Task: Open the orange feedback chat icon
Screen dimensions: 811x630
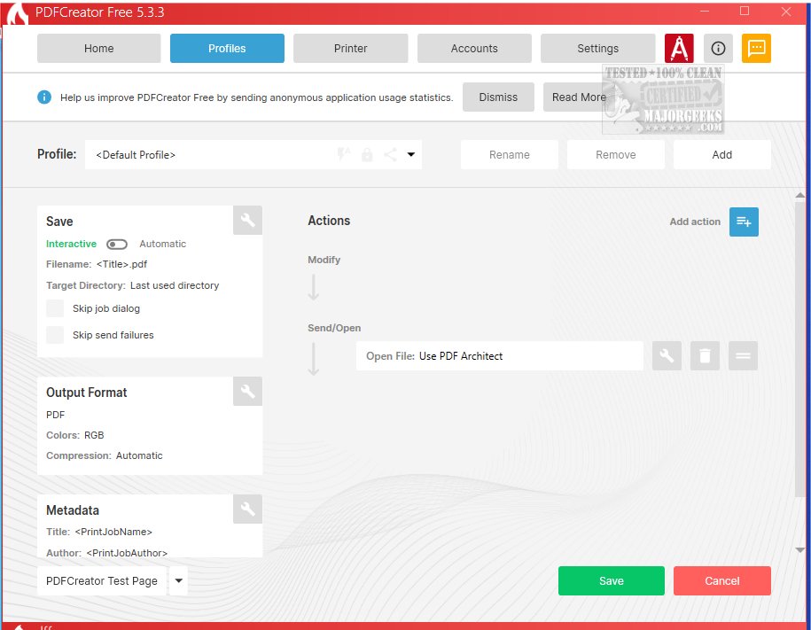Action: tap(756, 48)
